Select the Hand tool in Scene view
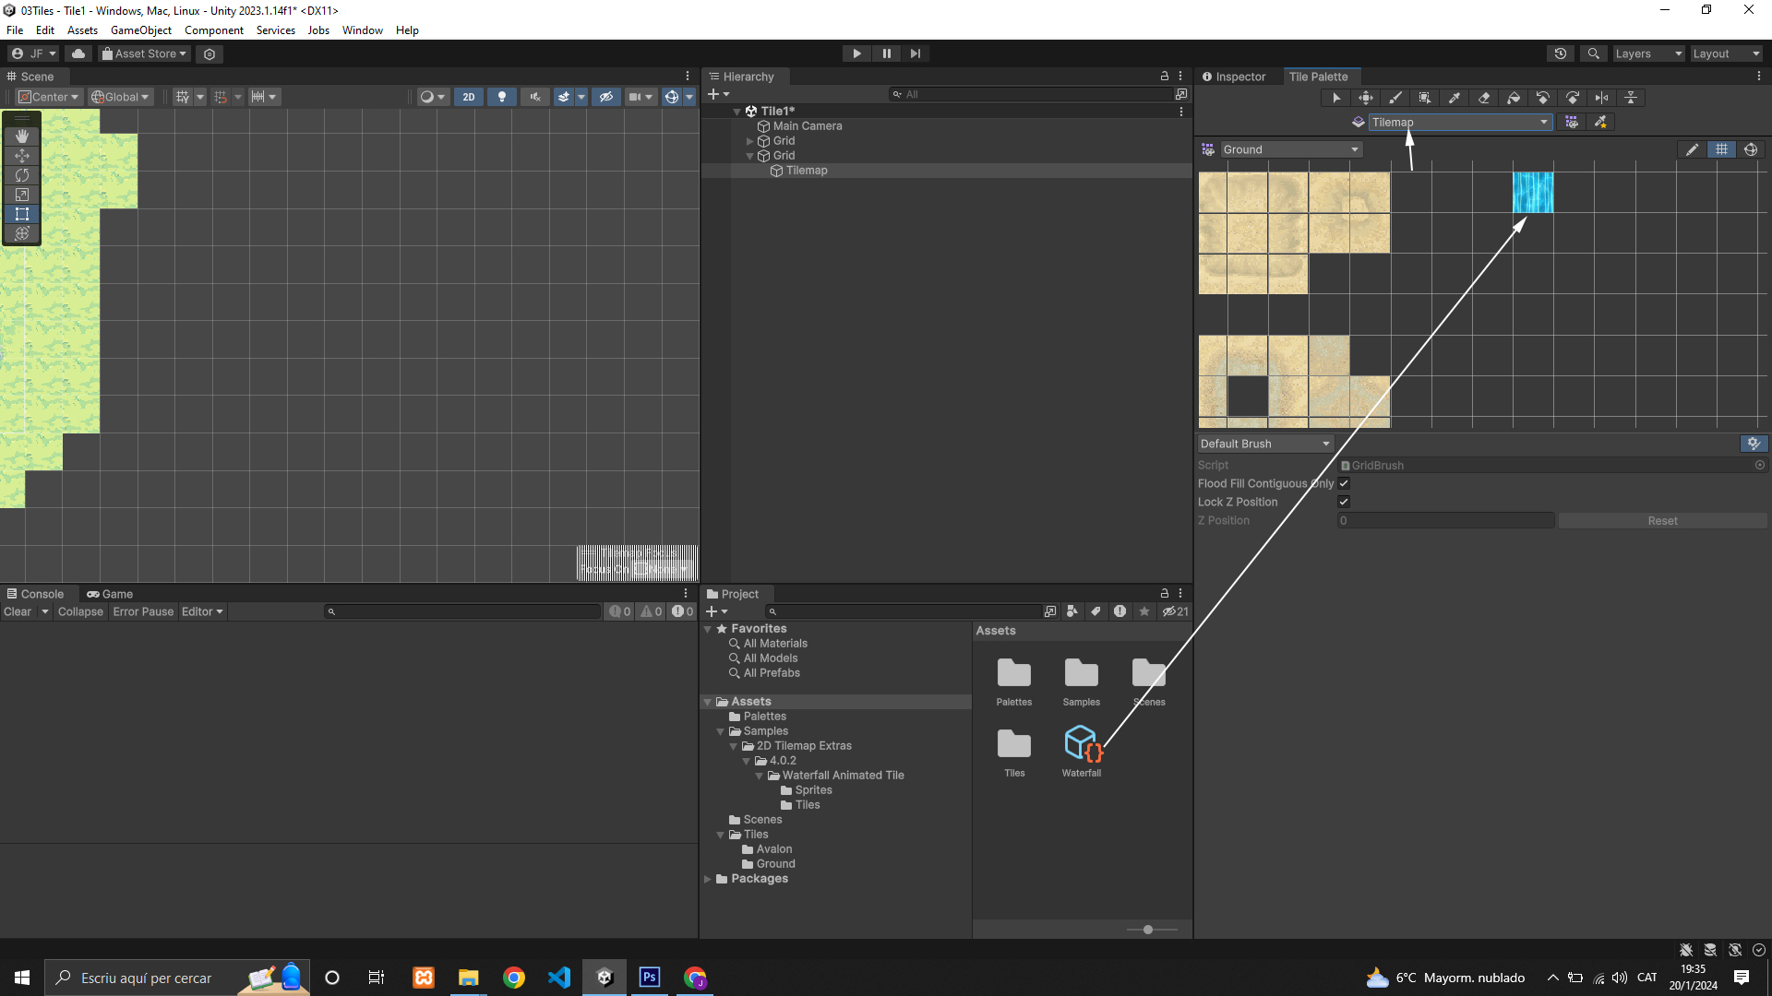Viewport: 1772px width, 996px height. click(x=22, y=136)
